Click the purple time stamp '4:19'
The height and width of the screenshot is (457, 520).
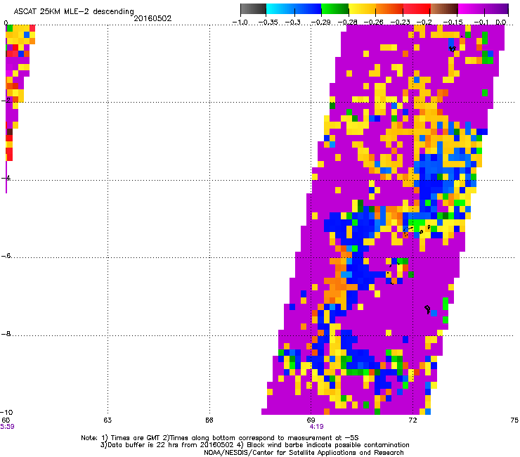[x=317, y=427]
